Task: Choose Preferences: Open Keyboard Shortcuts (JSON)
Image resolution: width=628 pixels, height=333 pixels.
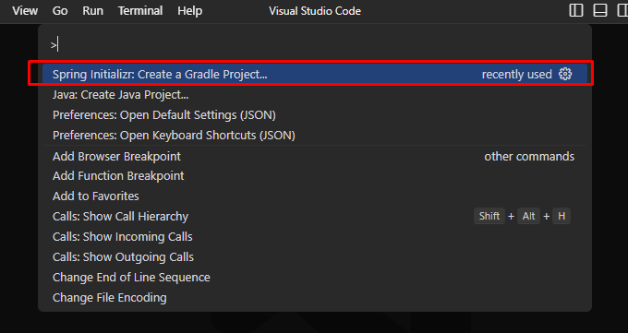Action: tap(315, 136)
